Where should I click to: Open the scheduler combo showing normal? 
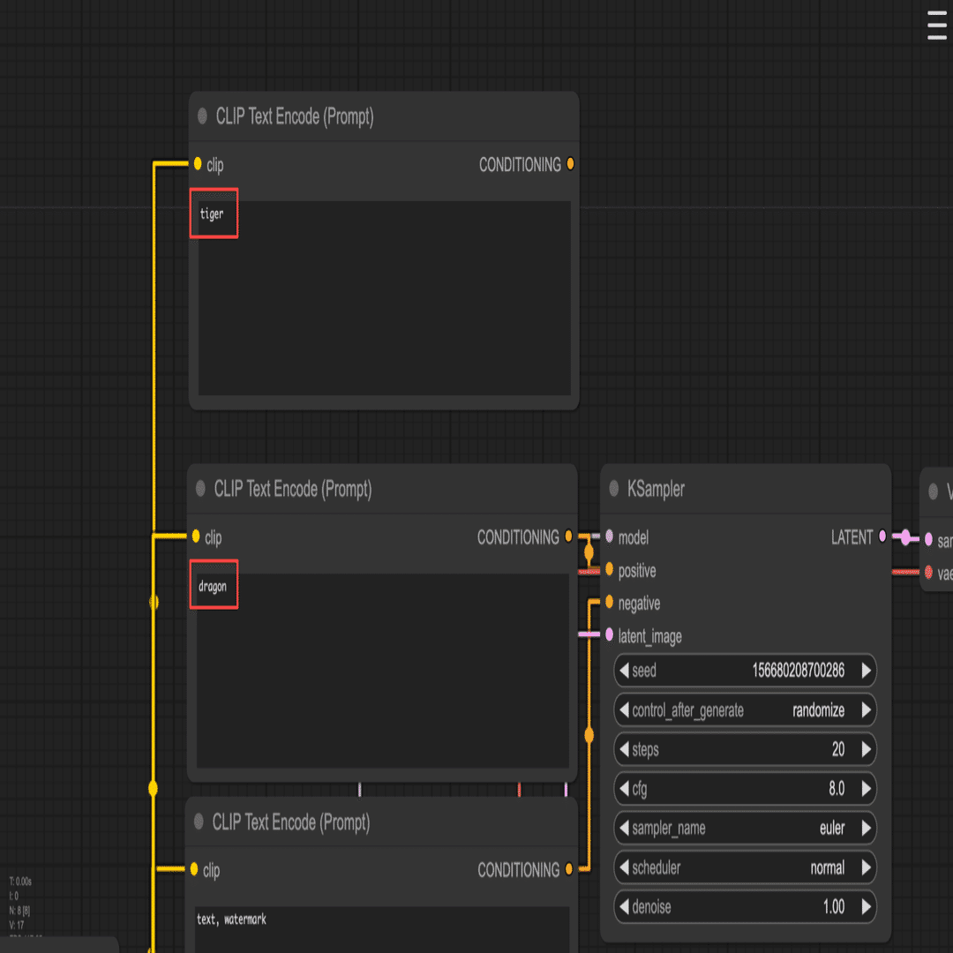pyautogui.click(x=745, y=867)
